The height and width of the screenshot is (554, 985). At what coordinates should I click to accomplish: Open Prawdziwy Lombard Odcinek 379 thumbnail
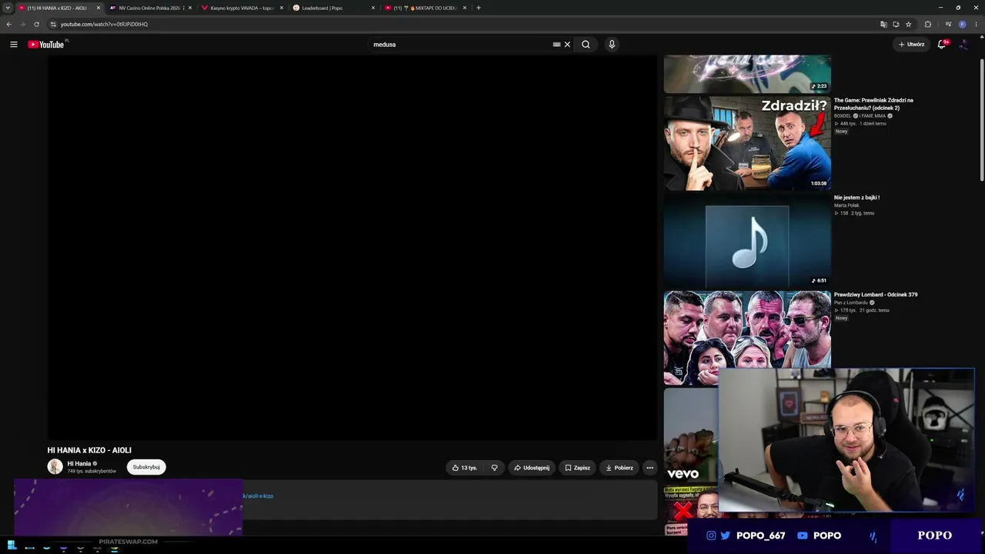click(x=747, y=337)
